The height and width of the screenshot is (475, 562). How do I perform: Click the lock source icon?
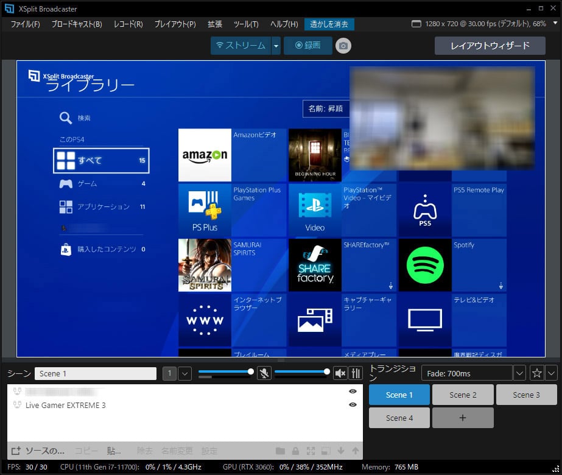coord(295,451)
